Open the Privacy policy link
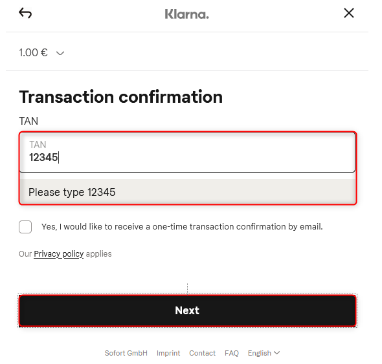The height and width of the screenshot is (364, 382). coord(59,254)
